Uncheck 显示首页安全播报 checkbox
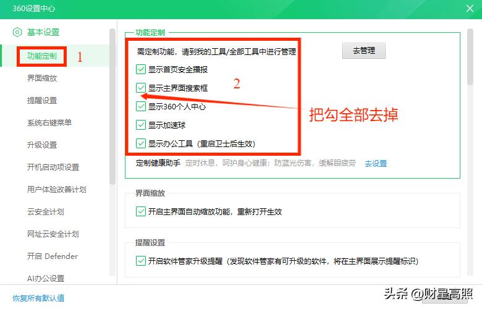 pos(141,69)
